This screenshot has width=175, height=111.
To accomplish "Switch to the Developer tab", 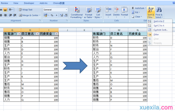I will pos(29,3).
